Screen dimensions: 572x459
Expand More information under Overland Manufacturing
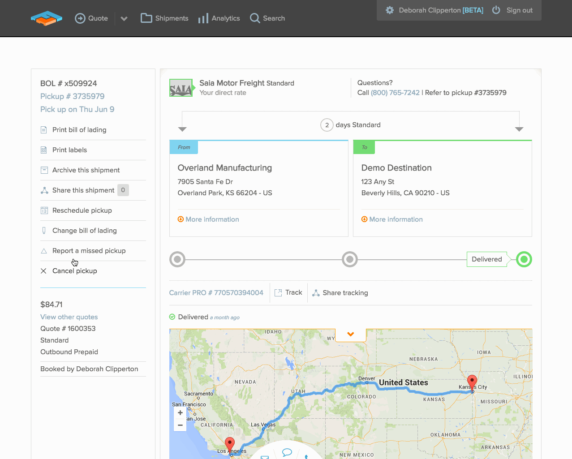click(208, 219)
